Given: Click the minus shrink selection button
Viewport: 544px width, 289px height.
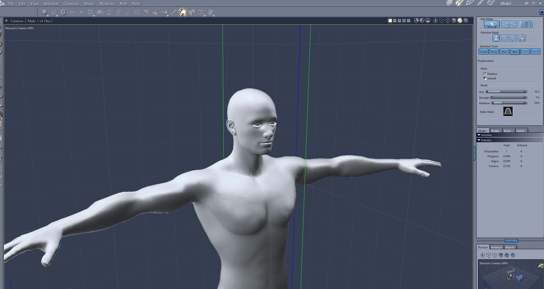Looking at the screenshot, I should (x=525, y=52).
